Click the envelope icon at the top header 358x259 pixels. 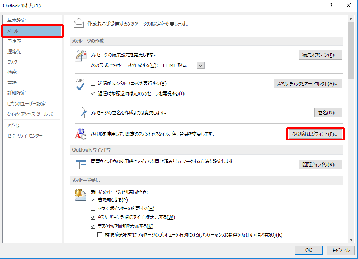[x=79, y=23]
